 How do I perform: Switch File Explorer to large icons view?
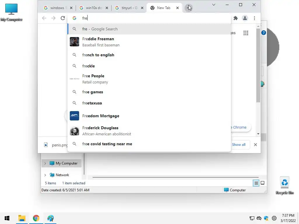point(263,183)
